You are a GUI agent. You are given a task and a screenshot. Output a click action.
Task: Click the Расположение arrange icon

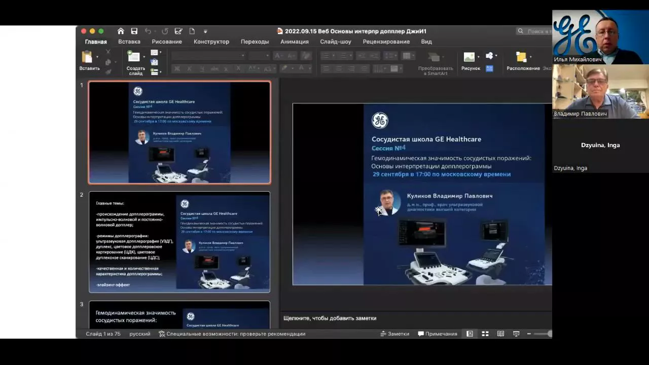click(521, 57)
